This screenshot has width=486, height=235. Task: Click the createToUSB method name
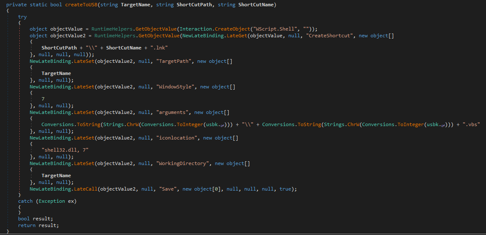[x=81, y=5]
